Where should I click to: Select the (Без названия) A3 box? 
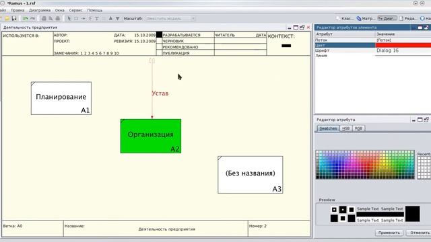[x=250, y=175]
